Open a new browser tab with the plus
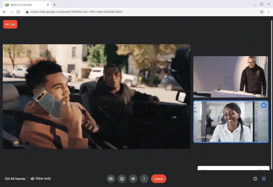Image resolution: width=273 pixels, height=187 pixels. 54,5
